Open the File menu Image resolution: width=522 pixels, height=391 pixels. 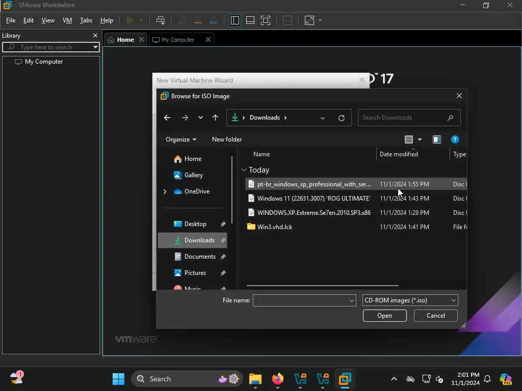coord(11,20)
